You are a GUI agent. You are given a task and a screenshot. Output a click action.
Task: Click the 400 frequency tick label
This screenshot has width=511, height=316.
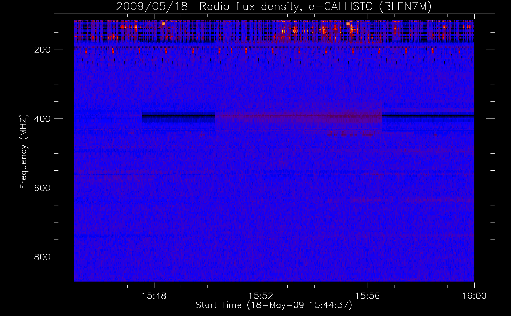click(42, 119)
